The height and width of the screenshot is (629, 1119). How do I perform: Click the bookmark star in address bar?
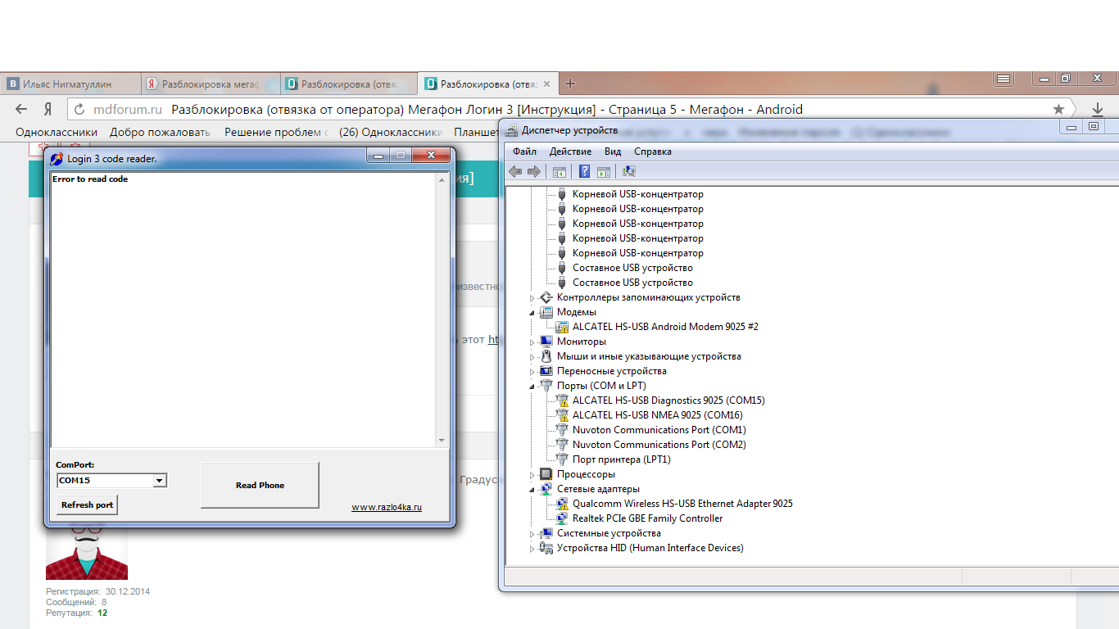coord(1058,110)
